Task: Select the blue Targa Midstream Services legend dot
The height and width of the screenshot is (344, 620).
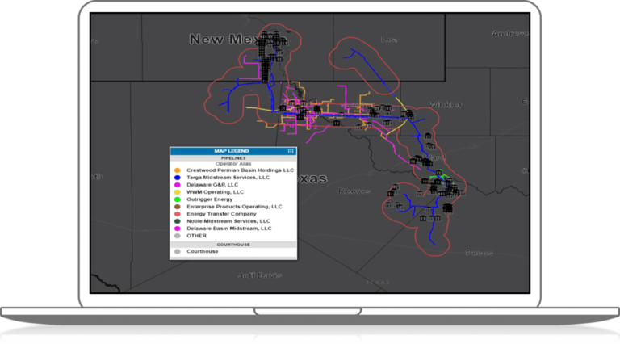Action: (x=177, y=178)
